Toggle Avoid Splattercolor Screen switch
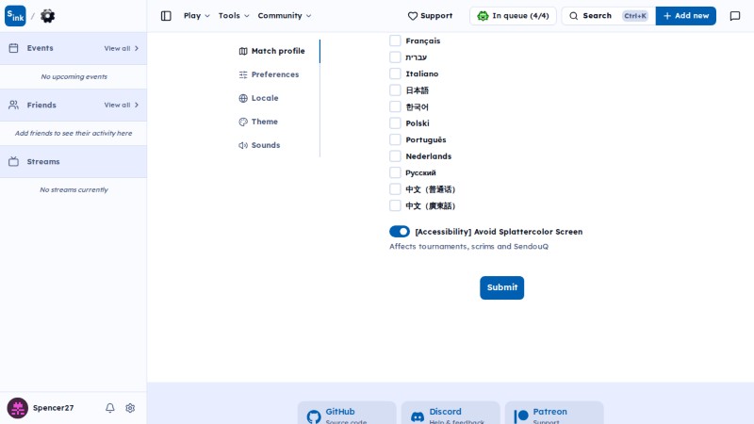The image size is (754, 424). pos(400,232)
